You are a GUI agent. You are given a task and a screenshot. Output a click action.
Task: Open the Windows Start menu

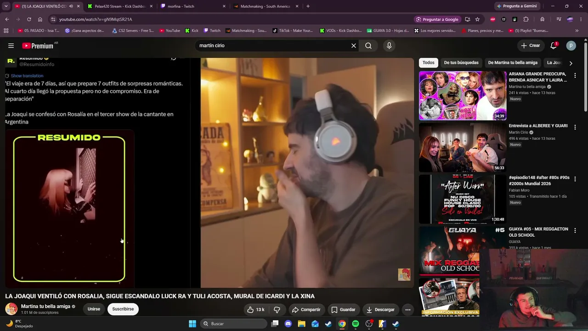[x=192, y=324]
